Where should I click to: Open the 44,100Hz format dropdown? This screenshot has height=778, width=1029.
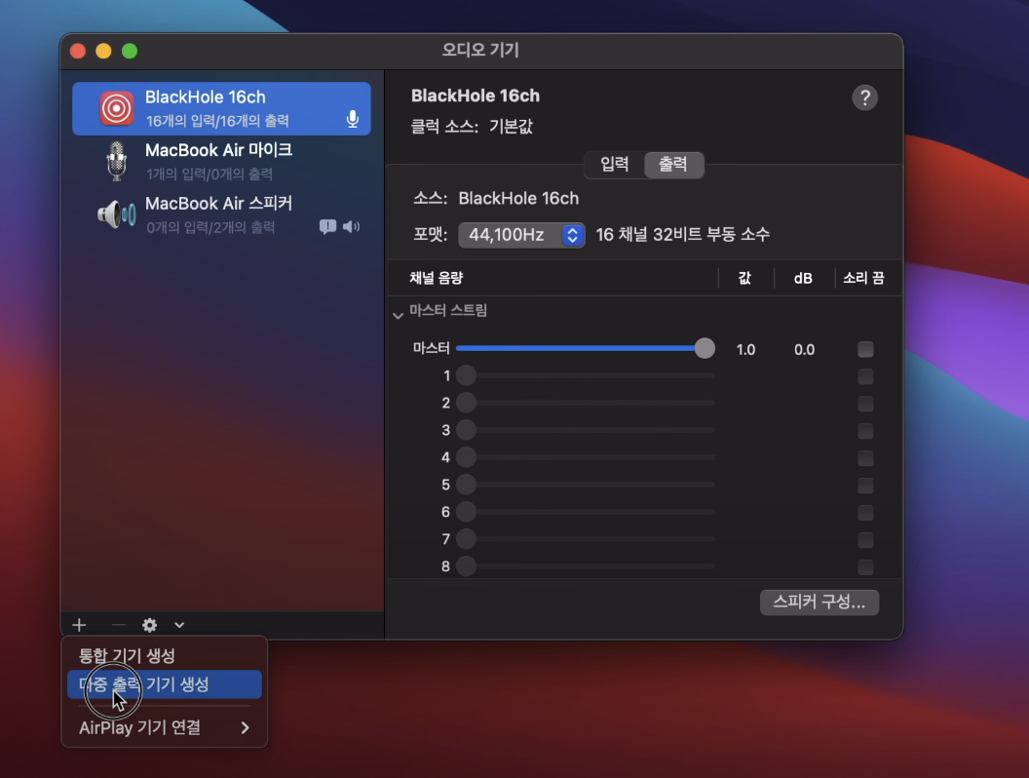coord(521,235)
